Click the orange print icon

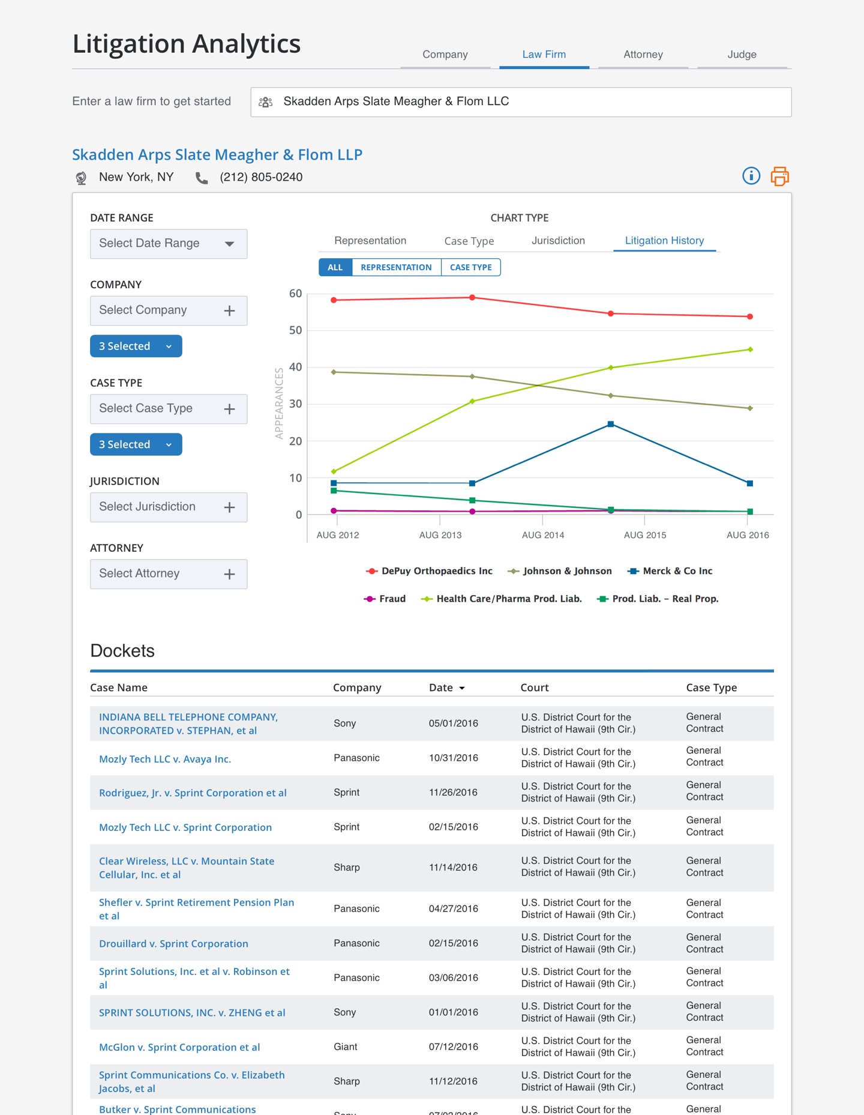click(x=779, y=176)
